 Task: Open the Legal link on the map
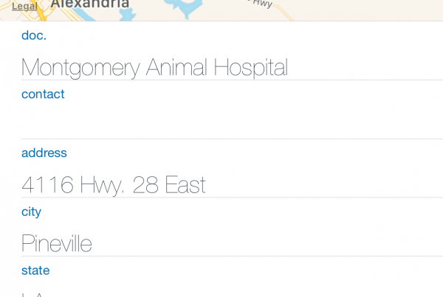[24, 6]
